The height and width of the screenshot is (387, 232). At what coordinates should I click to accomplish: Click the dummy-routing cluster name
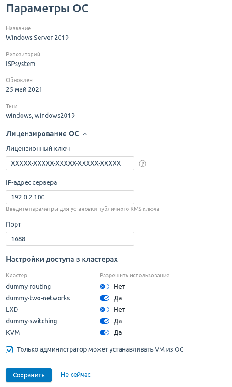pyautogui.click(x=28, y=287)
